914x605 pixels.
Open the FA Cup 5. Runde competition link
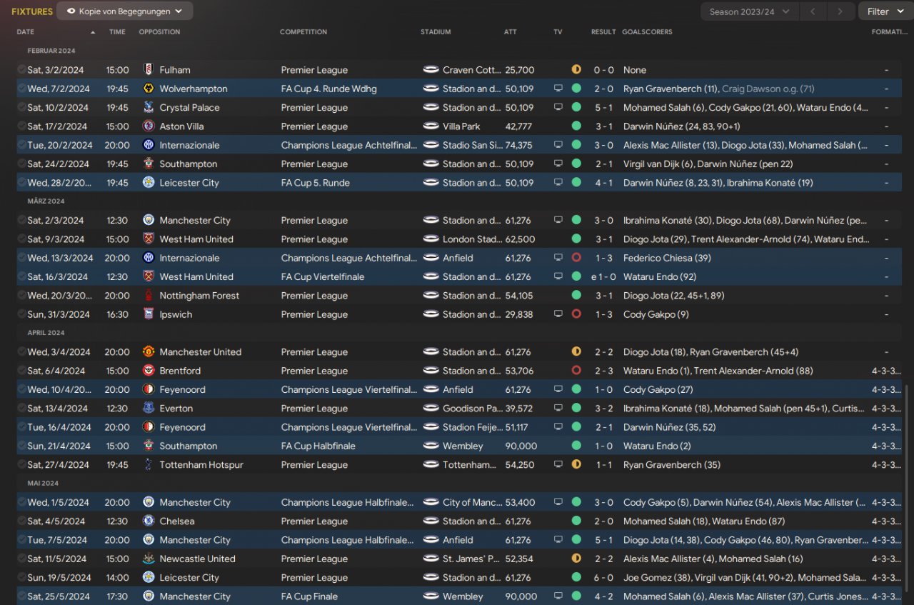coord(316,183)
